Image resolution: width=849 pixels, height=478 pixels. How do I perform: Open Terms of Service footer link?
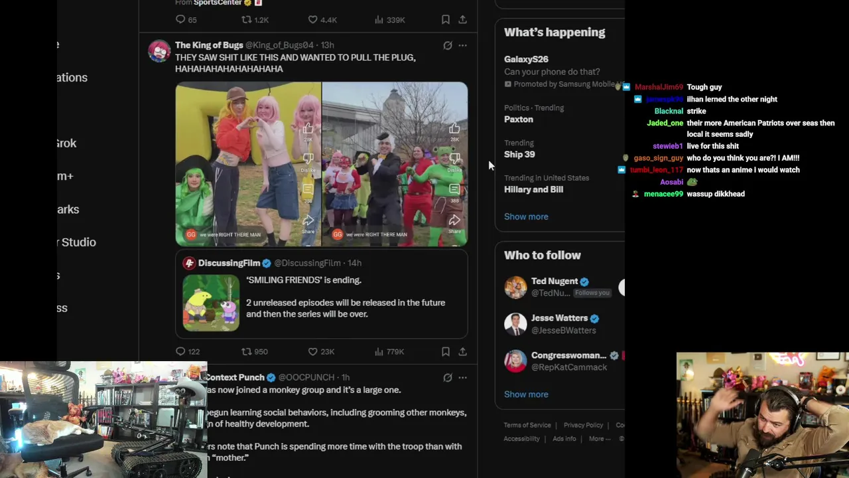click(x=527, y=425)
